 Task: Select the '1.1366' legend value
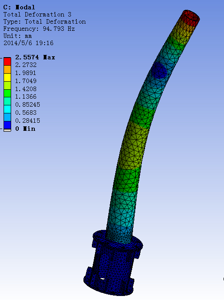26,96
